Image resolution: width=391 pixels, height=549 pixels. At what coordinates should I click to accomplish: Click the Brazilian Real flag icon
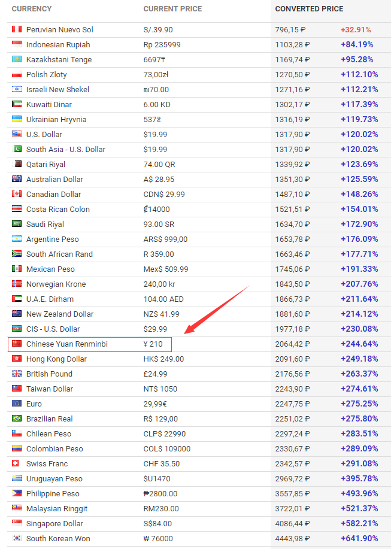coord(17,418)
